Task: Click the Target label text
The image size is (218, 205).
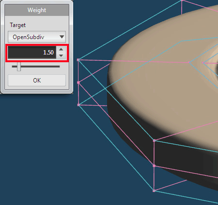Action: point(17,25)
